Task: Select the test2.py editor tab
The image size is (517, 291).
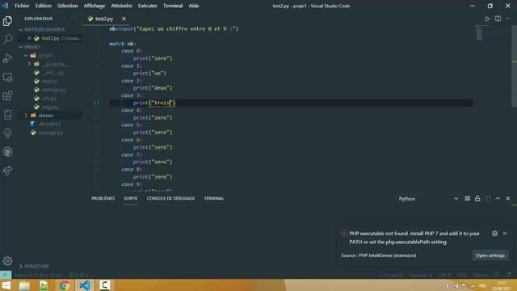Action: click(104, 19)
